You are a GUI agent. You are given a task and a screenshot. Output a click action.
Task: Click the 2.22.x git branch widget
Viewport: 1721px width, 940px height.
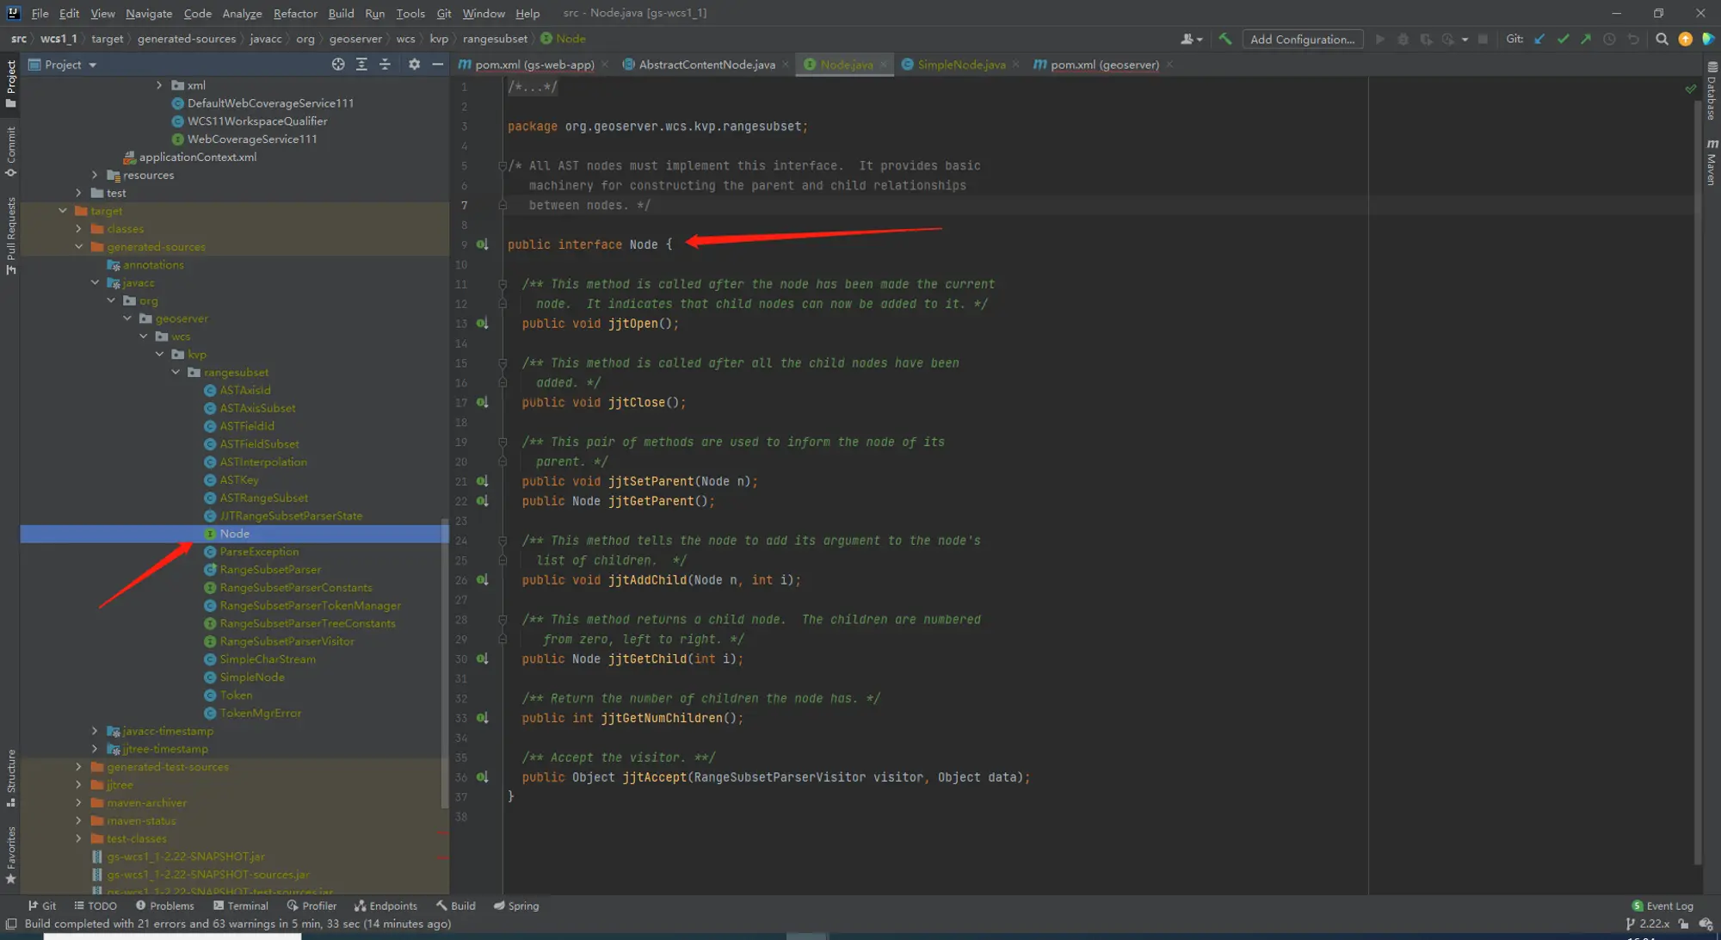(1647, 924)
